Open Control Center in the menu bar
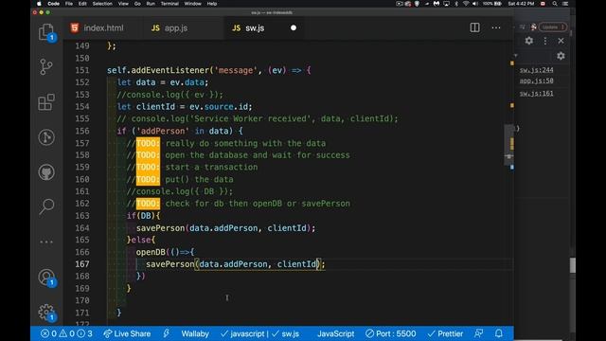 (x=565, y=4)
